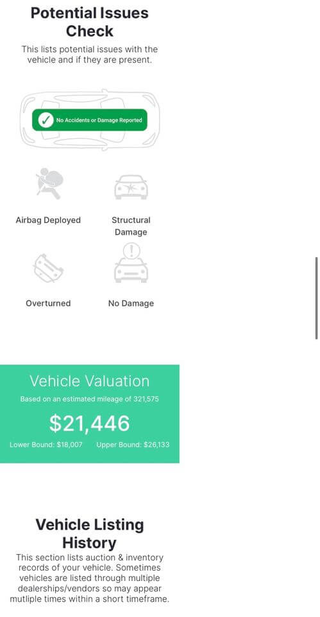The height and width of the screenshot is (617, 320).
Task: Click the Structural Damage label
Action: click(131, 226)
